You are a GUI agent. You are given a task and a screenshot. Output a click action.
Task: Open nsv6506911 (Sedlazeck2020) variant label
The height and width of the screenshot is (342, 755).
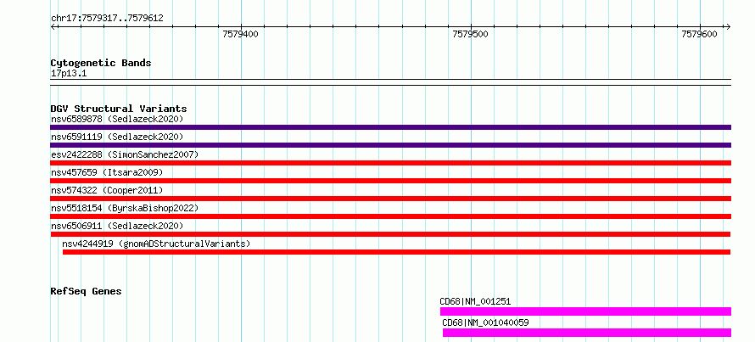[117, 226]
